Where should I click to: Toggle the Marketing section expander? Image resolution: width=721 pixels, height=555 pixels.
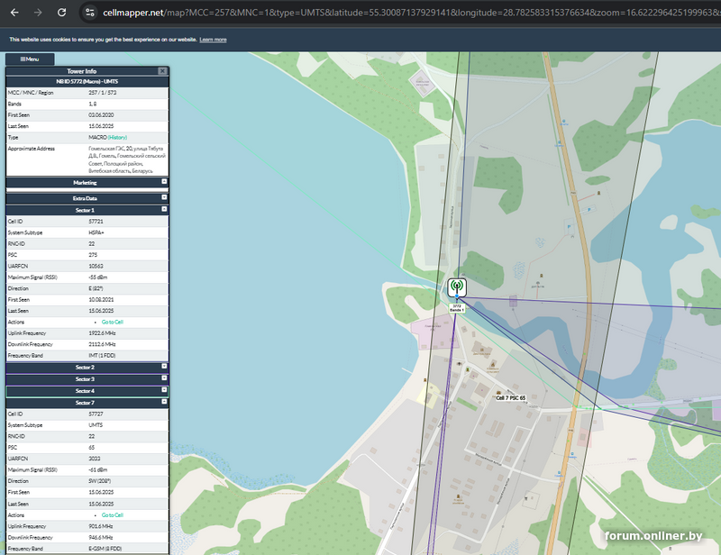164,181
